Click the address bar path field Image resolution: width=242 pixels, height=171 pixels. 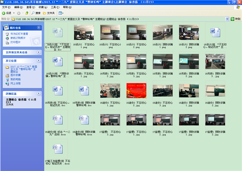click(x=118, y=19)
